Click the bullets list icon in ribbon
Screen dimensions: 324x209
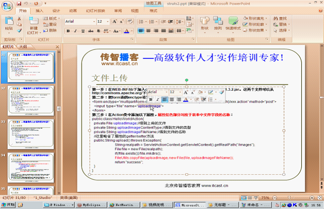pos(142,22)
